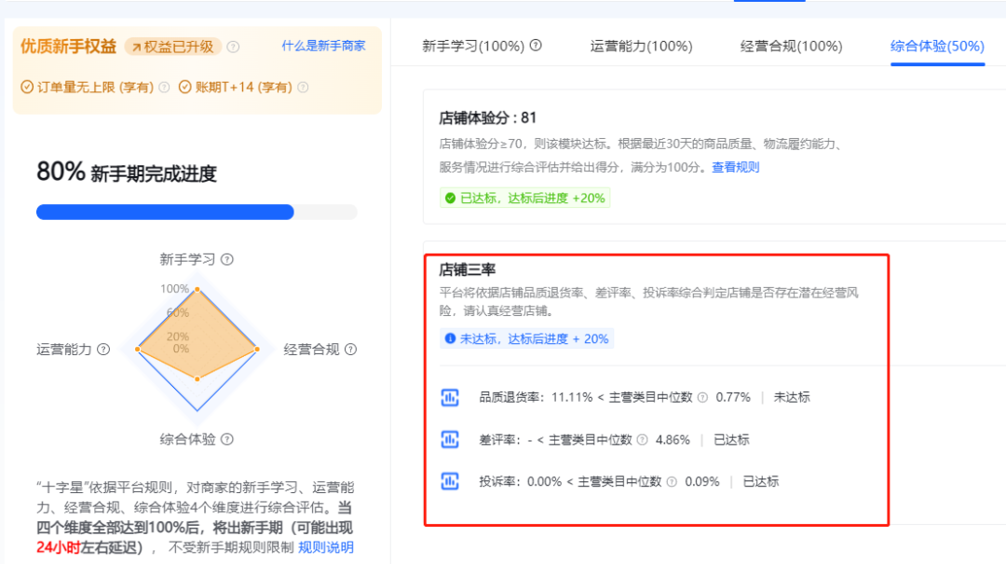Click the green check icon on 已达标 badge
Viewport: 1006px width, 564px height.
[448, 198]
